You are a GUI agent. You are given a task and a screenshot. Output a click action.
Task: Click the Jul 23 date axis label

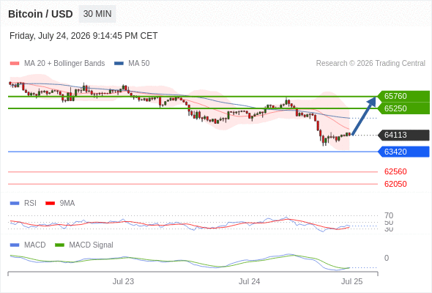[123, 281]
